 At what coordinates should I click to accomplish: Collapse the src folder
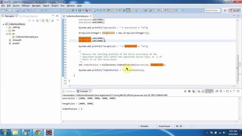pyautogui.click(x=7, y=34)
